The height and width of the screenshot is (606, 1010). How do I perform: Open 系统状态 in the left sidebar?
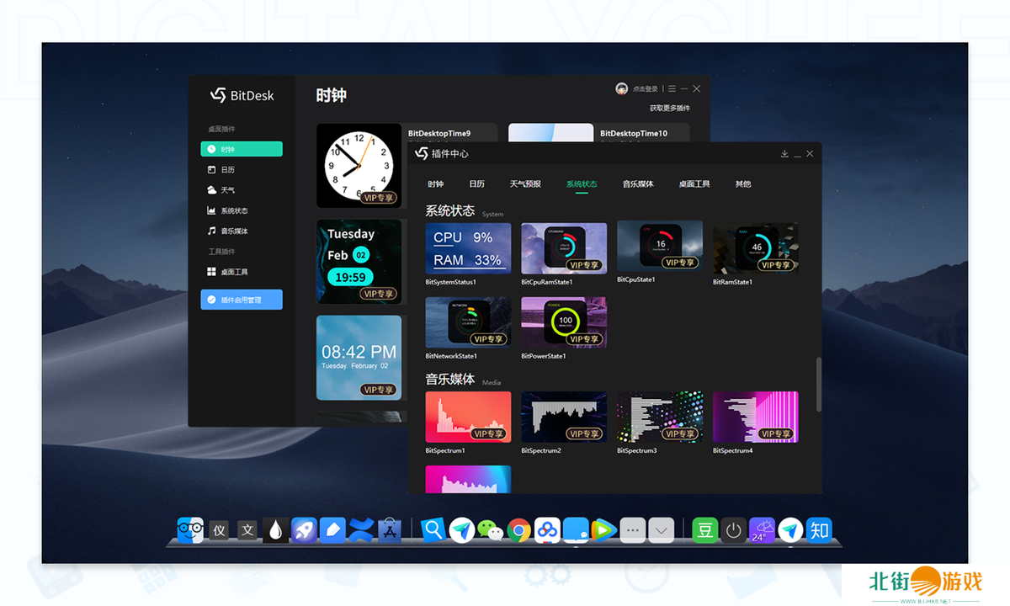tap(234, 210)
